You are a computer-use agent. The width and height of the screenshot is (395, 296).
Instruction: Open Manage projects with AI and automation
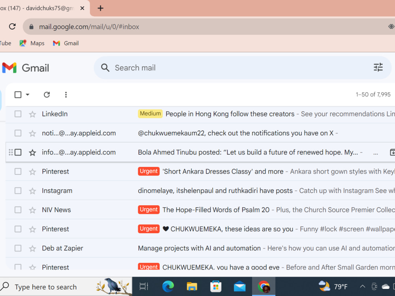tap(199, 248)
